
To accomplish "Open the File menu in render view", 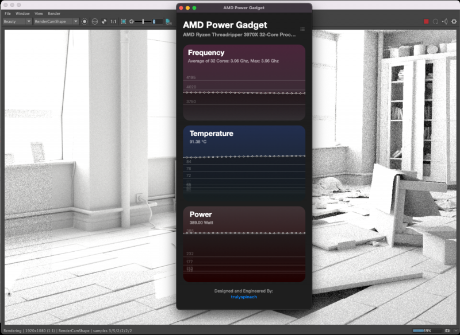I will coord(7,13).
